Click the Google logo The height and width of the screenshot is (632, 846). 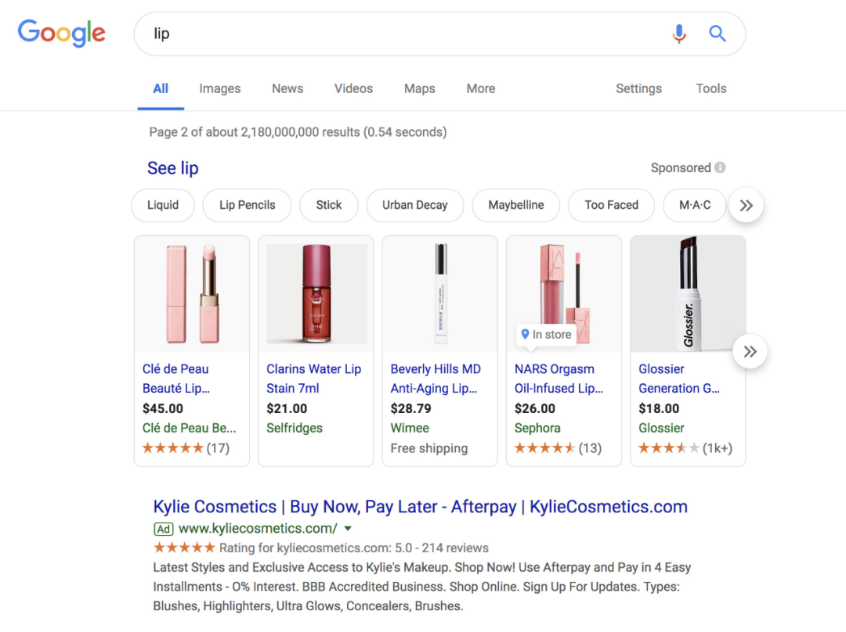point(61,33)
